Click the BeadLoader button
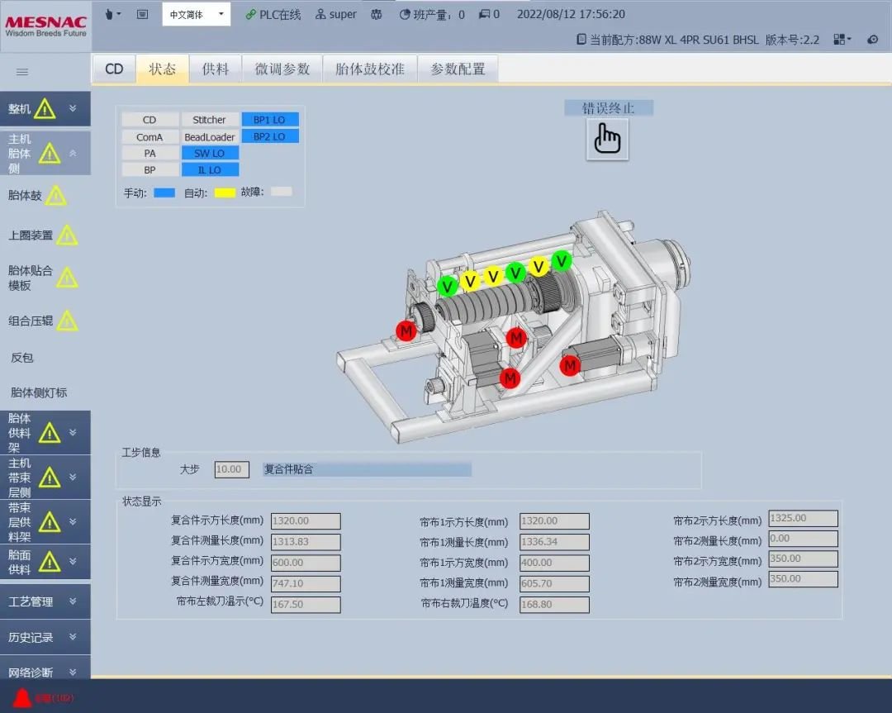Screen dimensions: 892x713 [x=209, y=137]
